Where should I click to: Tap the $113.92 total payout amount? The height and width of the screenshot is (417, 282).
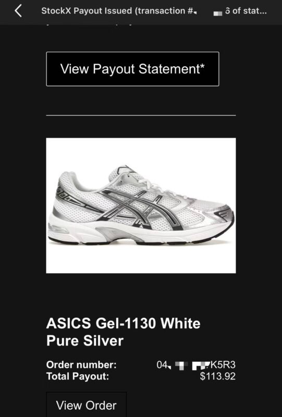(218, 376)
